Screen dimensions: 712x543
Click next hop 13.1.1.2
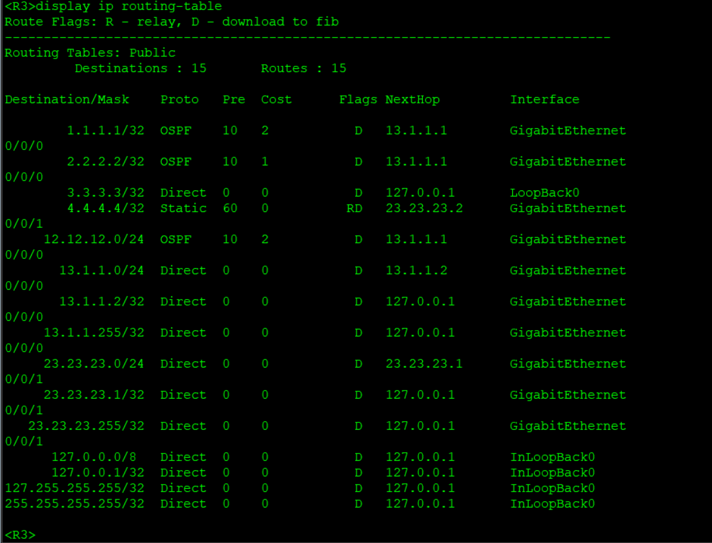(417, 271)
